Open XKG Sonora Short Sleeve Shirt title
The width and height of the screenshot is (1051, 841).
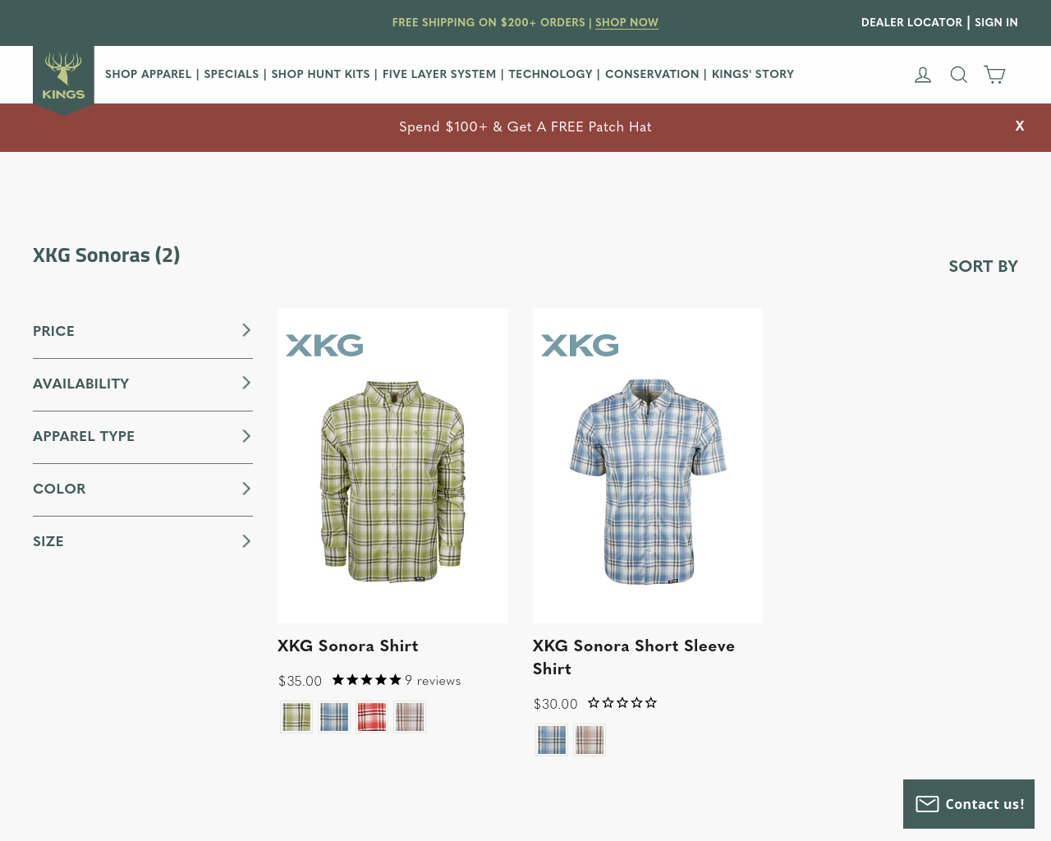pos(634,657)
